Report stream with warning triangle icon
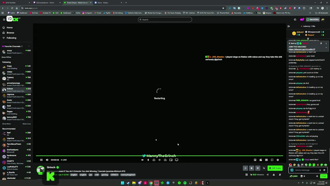Viewport: 330px width, 186px height. pos(274,175)
